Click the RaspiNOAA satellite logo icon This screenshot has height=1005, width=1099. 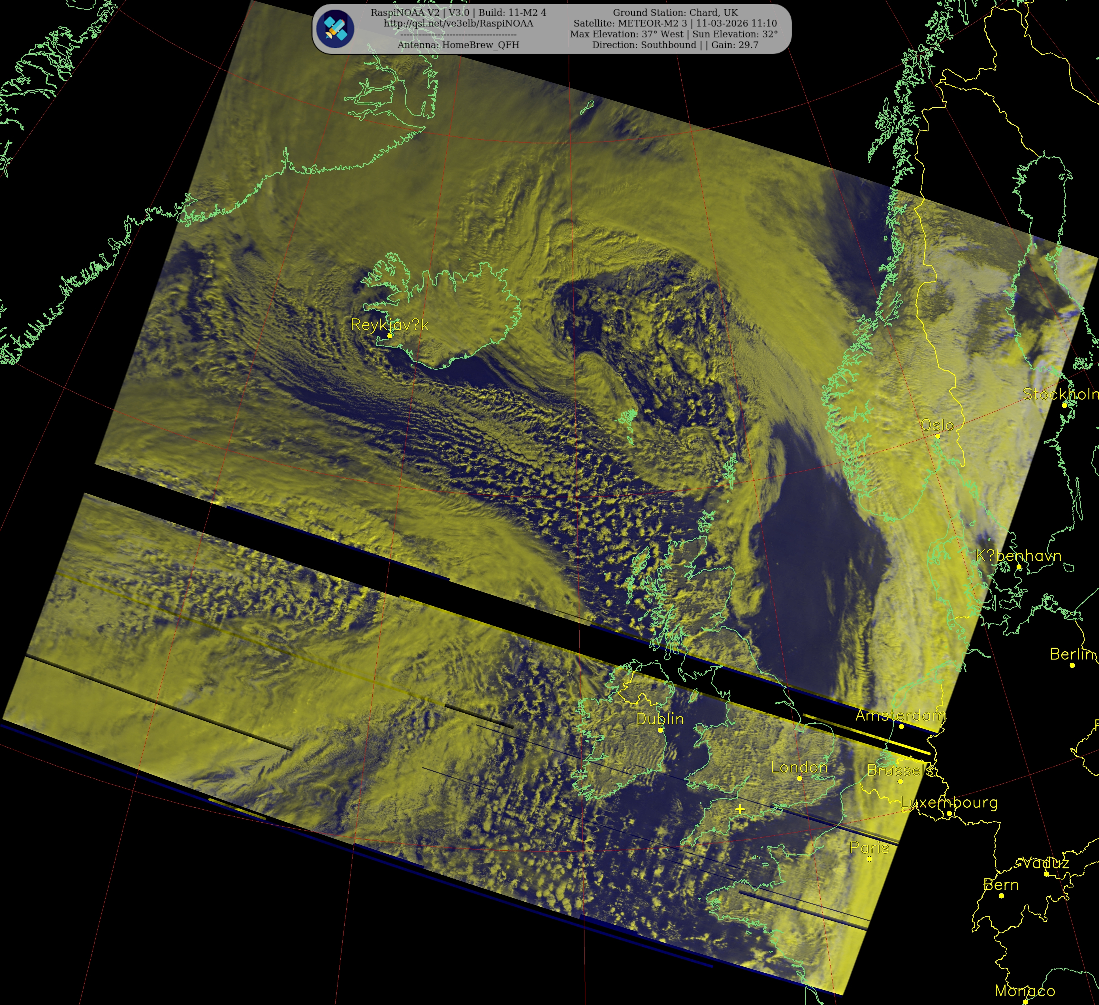pyautogui.click(x=335, y=28)
